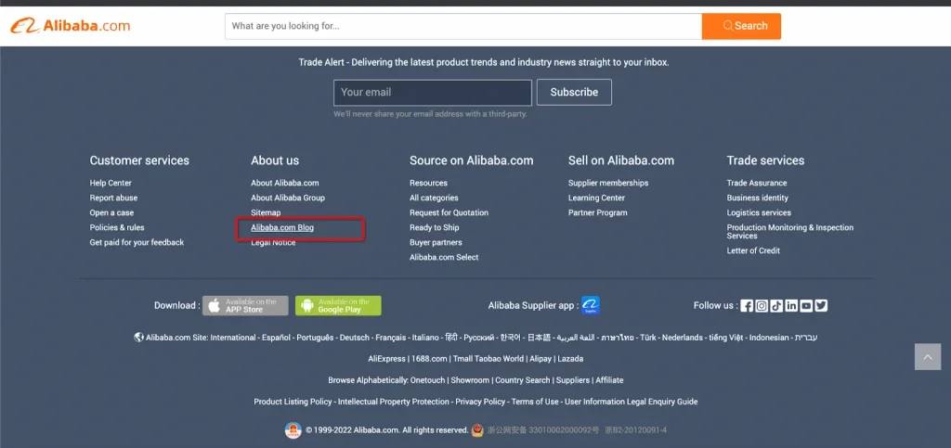Image resolution: width=951 pixels, height=448 pixels.
Task: Switch site language to Português
Action: tap(315, 338)
